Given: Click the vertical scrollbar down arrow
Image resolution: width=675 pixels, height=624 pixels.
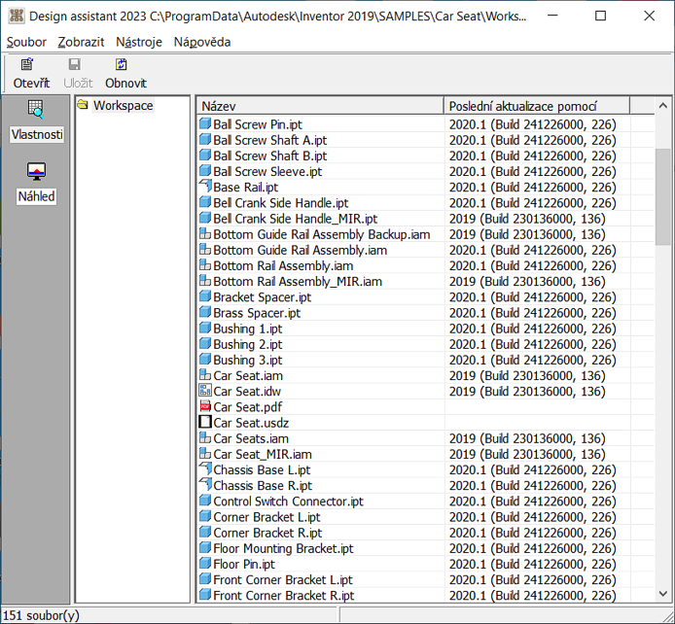Looking at the screenshot, I should (663, 594).
